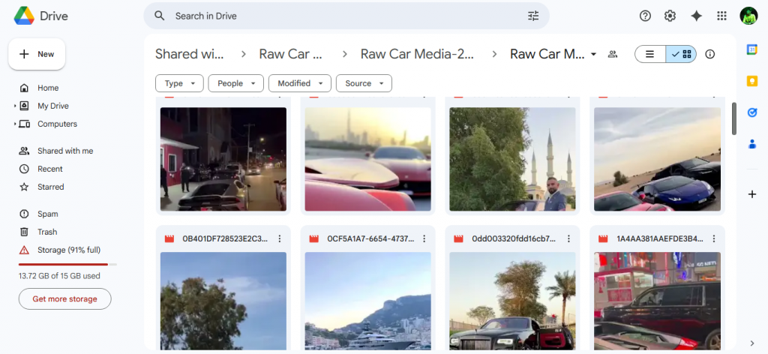768x354 pixels.
Task: Open the Trash section
Action: pyautogui.click(x=47, y=232)
